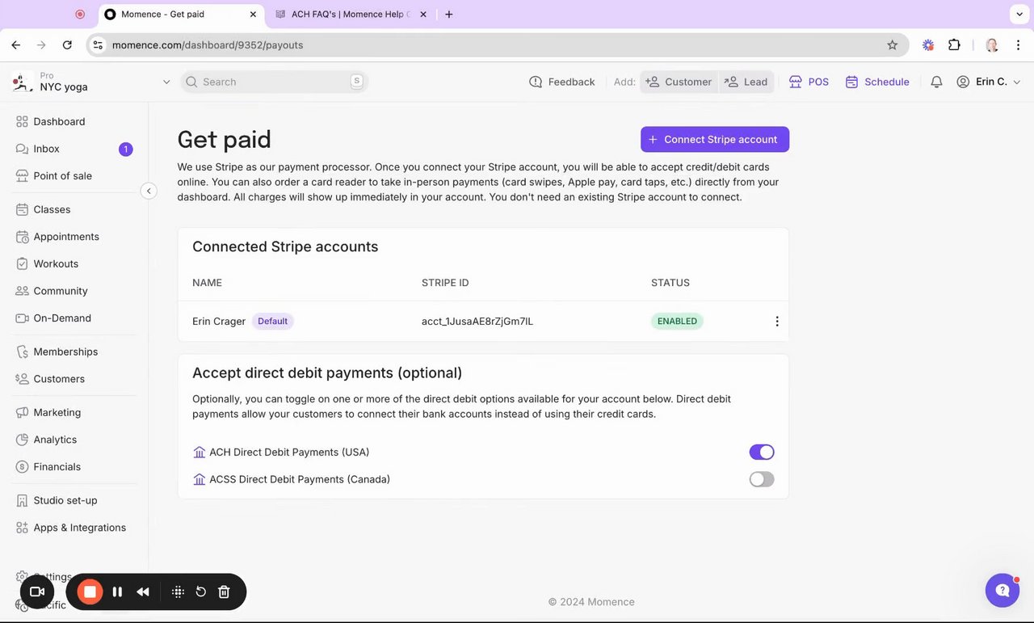Click the Community people icon
1034x623 pixels.
coord(22,291)
